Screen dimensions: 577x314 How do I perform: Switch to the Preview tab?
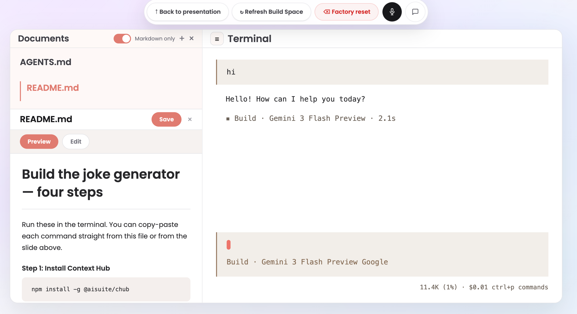(x=39, y=141)
